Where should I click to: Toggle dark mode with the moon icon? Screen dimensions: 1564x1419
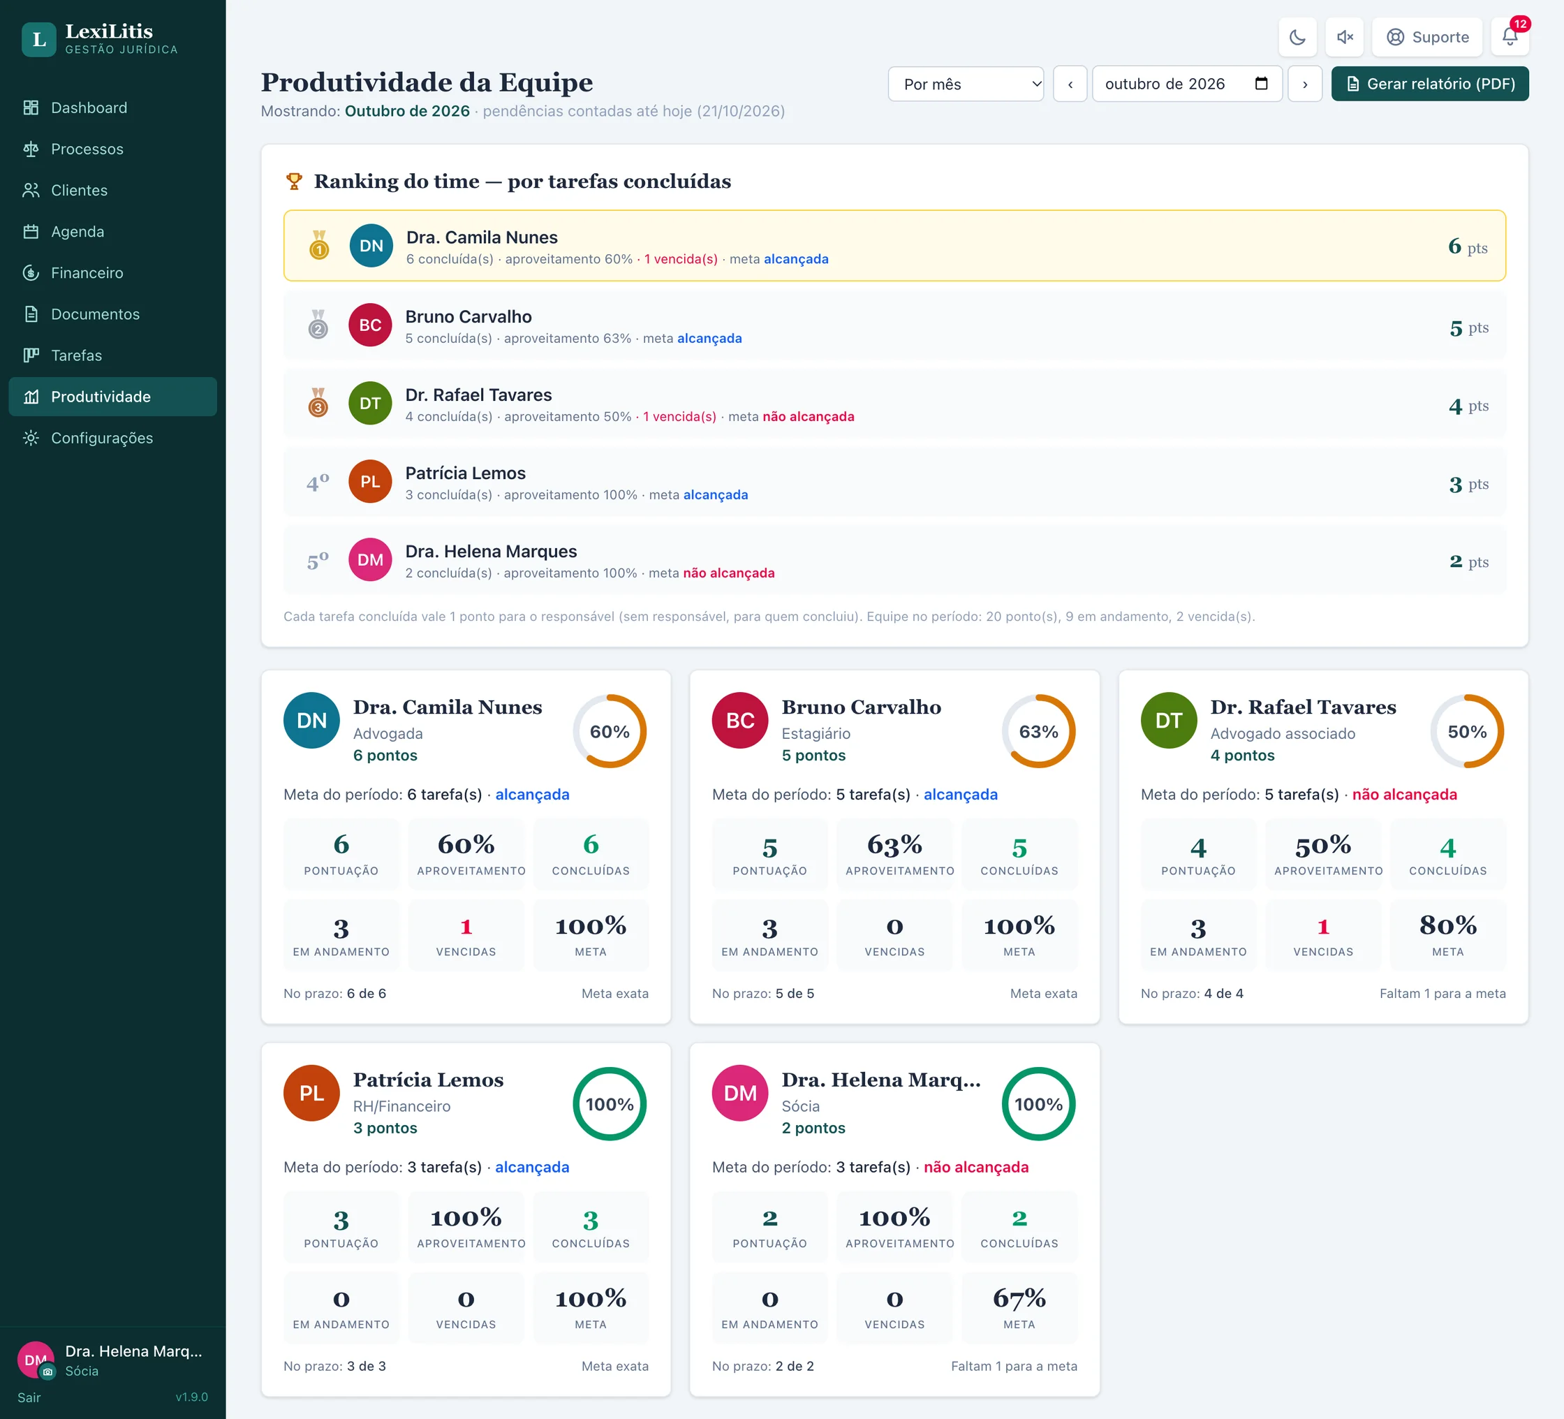click(1297, 37)
